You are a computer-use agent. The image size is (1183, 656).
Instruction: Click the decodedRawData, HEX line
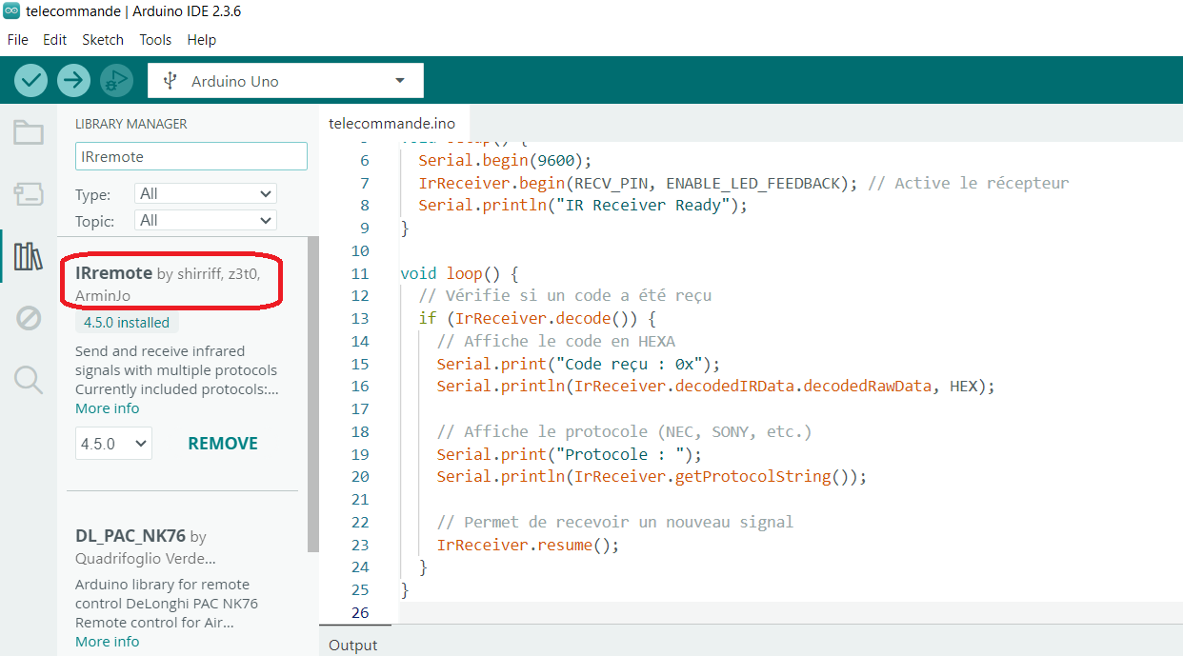715,387
